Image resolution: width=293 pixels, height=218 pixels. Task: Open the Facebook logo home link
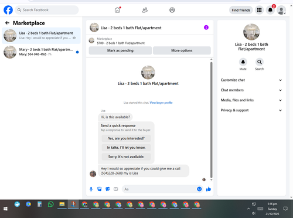[8, 10]
